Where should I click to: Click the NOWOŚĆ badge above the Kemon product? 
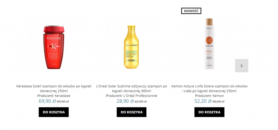pos(191,11)
